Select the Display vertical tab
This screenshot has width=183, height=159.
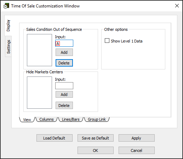coord(8,25)
